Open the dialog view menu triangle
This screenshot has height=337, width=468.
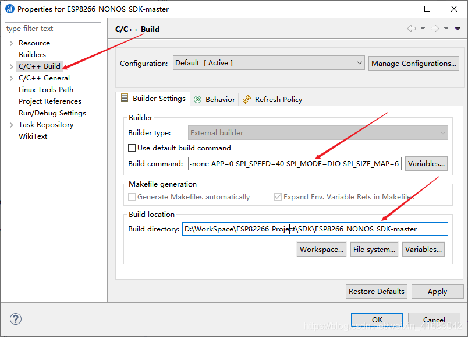click(x=458, y=29)
